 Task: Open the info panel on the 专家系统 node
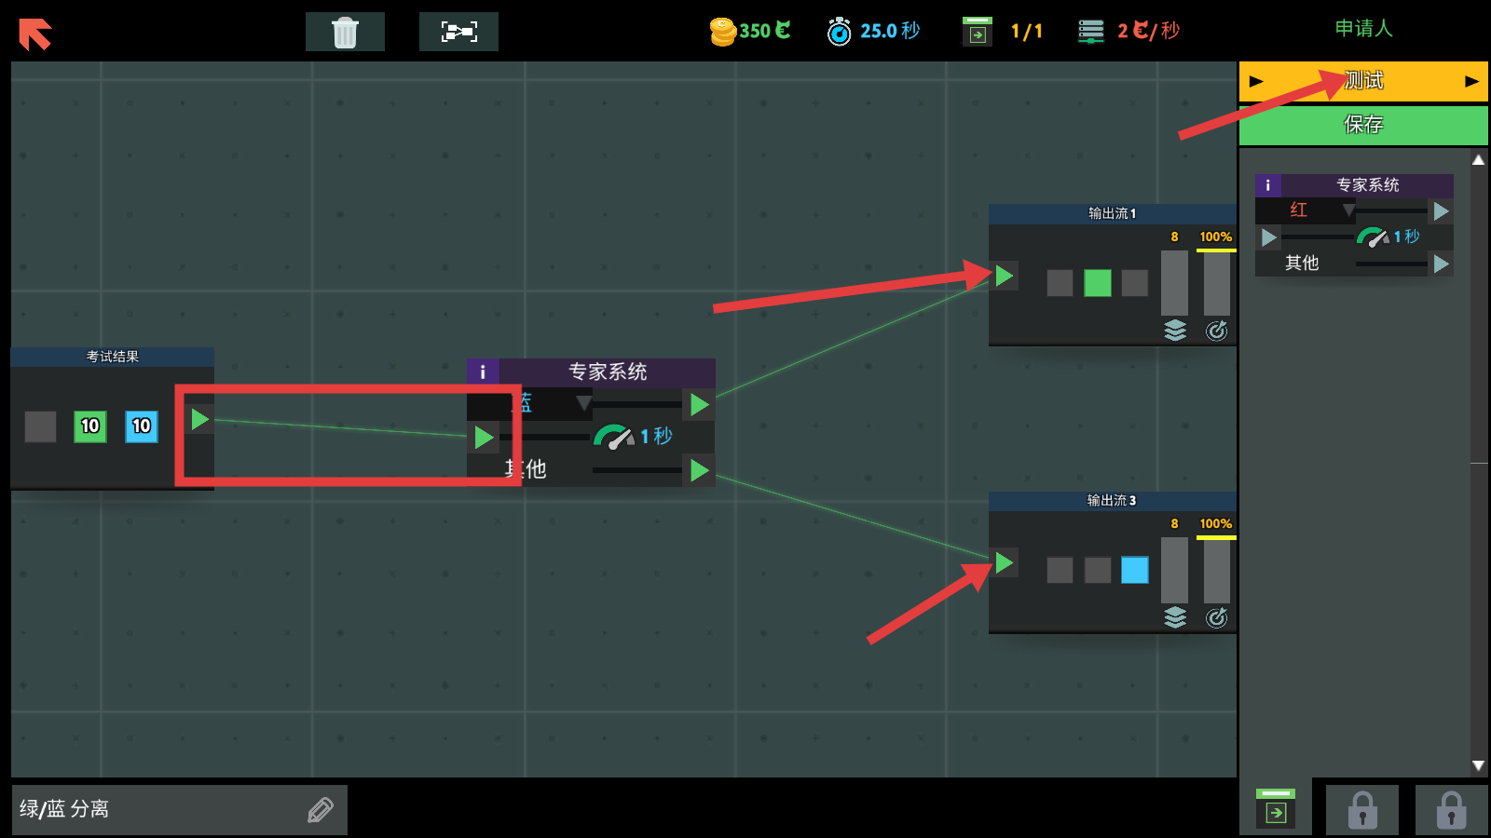click(x=483, y=372)
